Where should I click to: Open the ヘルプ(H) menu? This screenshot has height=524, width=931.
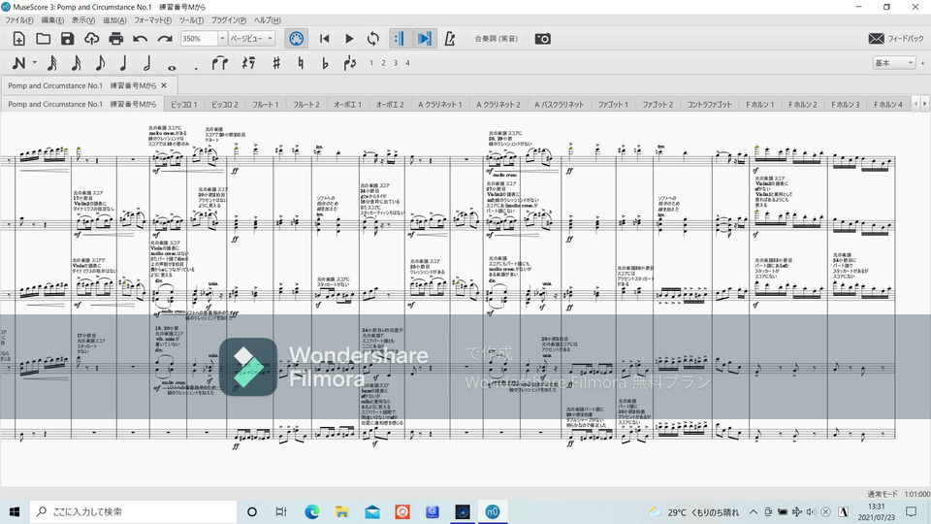[x=268, y=20]
